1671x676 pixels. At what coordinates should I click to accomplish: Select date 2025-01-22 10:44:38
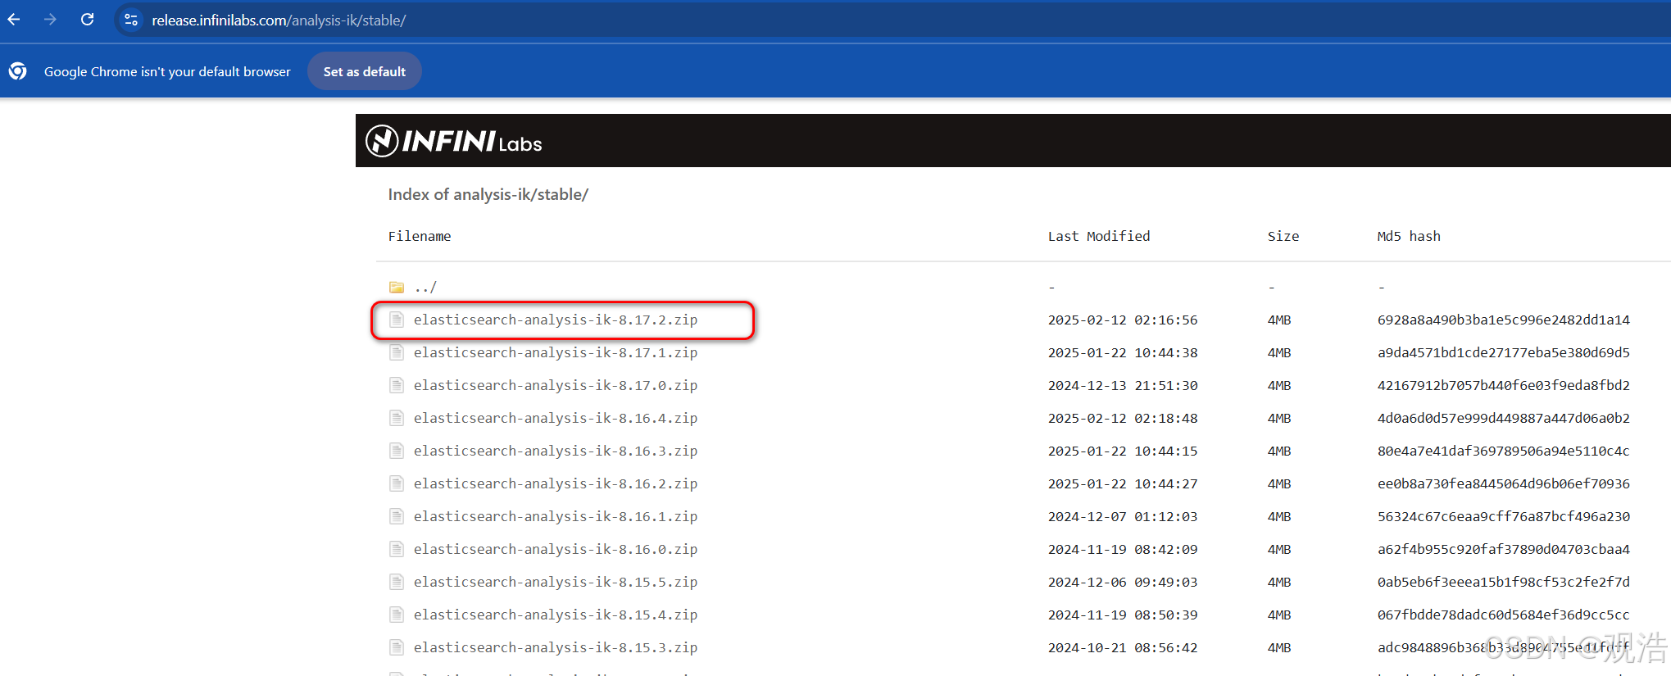[x=1123, y=352]
